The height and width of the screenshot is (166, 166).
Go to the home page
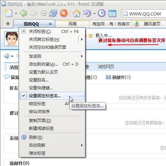[76, 13]
